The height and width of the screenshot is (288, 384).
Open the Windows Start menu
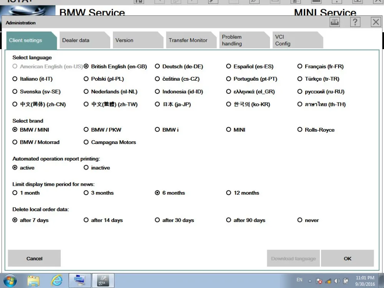point(10,281)
